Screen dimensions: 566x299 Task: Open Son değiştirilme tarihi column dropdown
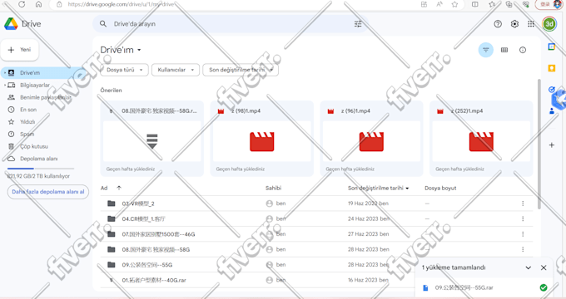(407, 188)
